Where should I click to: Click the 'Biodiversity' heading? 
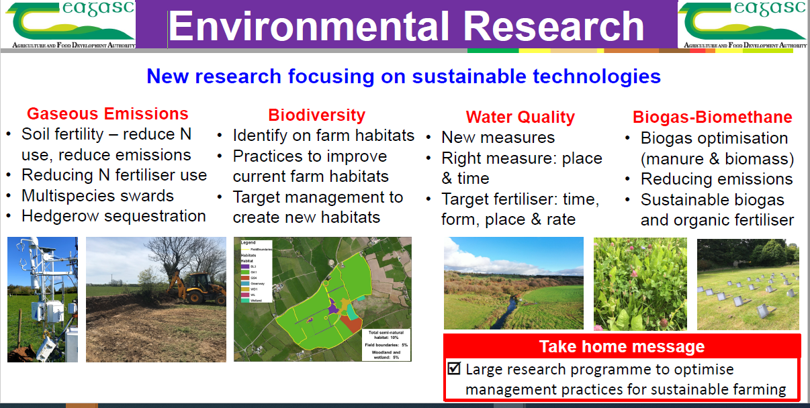coord(316,115)
